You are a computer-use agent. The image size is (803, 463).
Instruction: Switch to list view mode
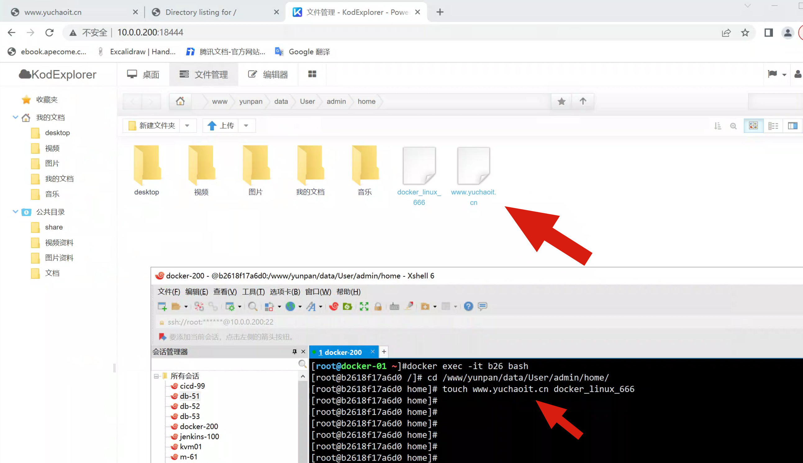tap(773, 126)
